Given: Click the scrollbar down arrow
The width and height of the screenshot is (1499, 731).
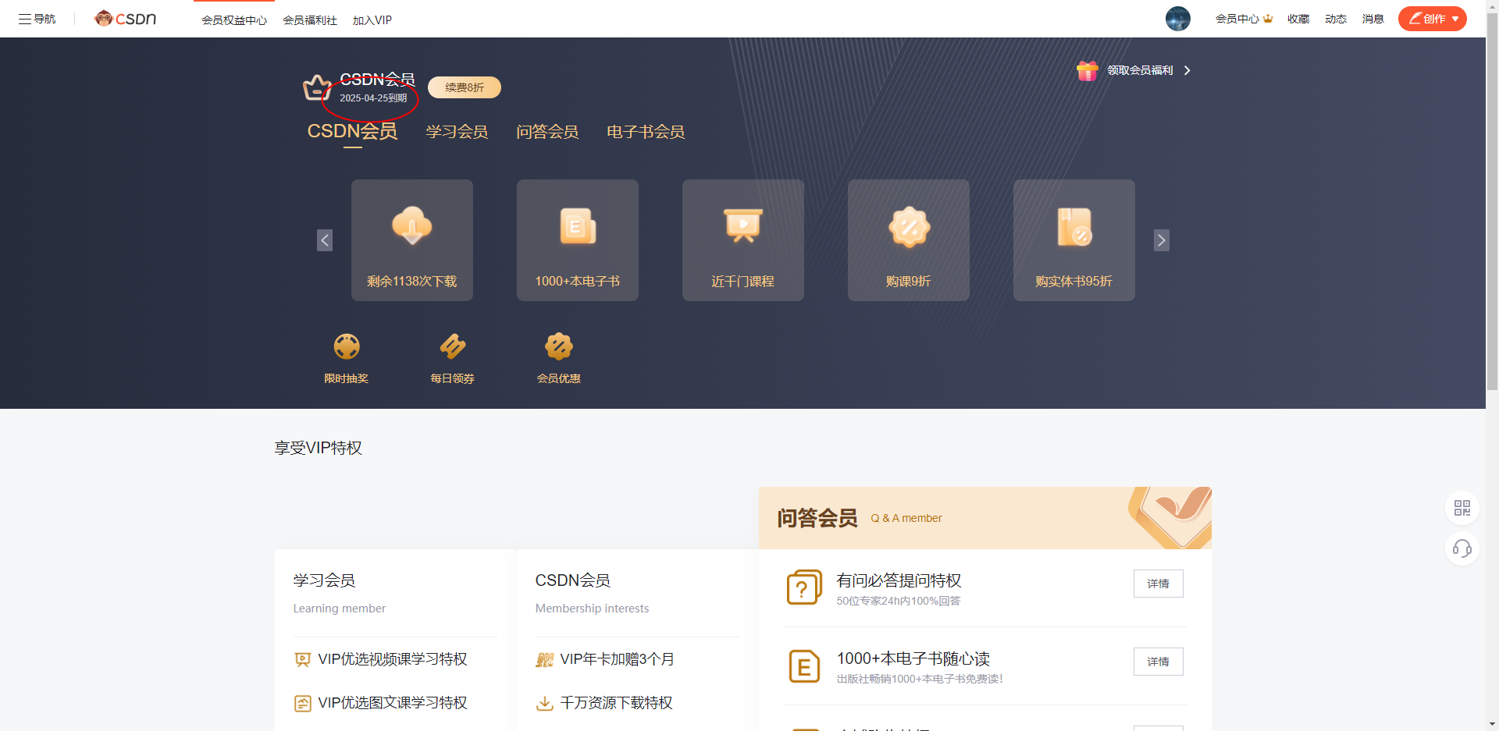Looking at the screenshot, I should click(x=1492, y=725).
